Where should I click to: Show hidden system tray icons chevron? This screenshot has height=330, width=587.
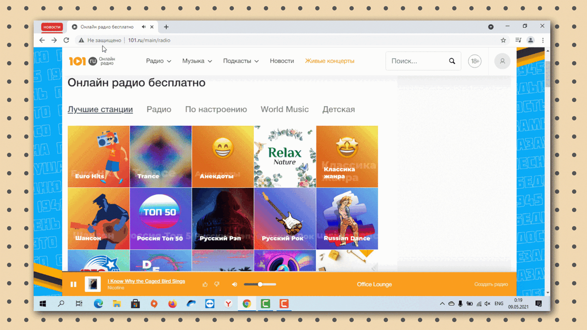click(442, 304)
